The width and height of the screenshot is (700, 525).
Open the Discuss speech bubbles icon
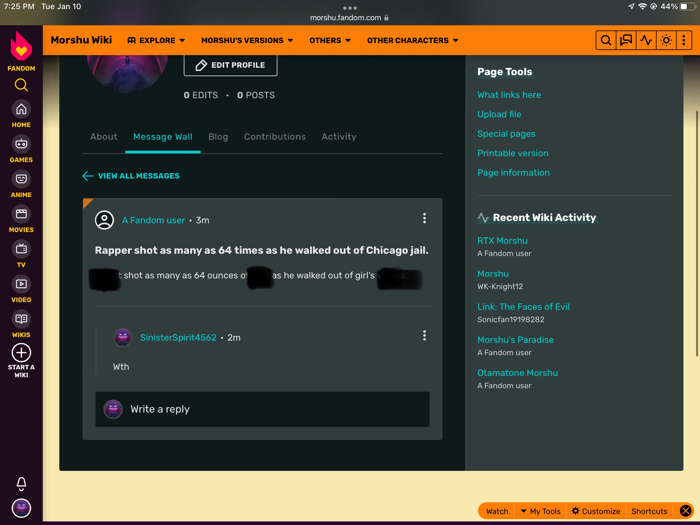click(x=626, y=41)
